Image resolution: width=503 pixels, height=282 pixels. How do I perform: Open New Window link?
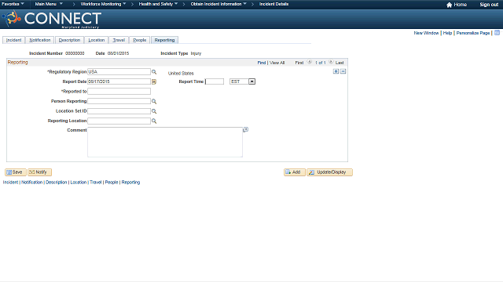(x=426, y=33)
